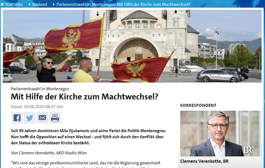
Task: Click the BR logo on the correspondent photo
Action: (x=249, y=150)
